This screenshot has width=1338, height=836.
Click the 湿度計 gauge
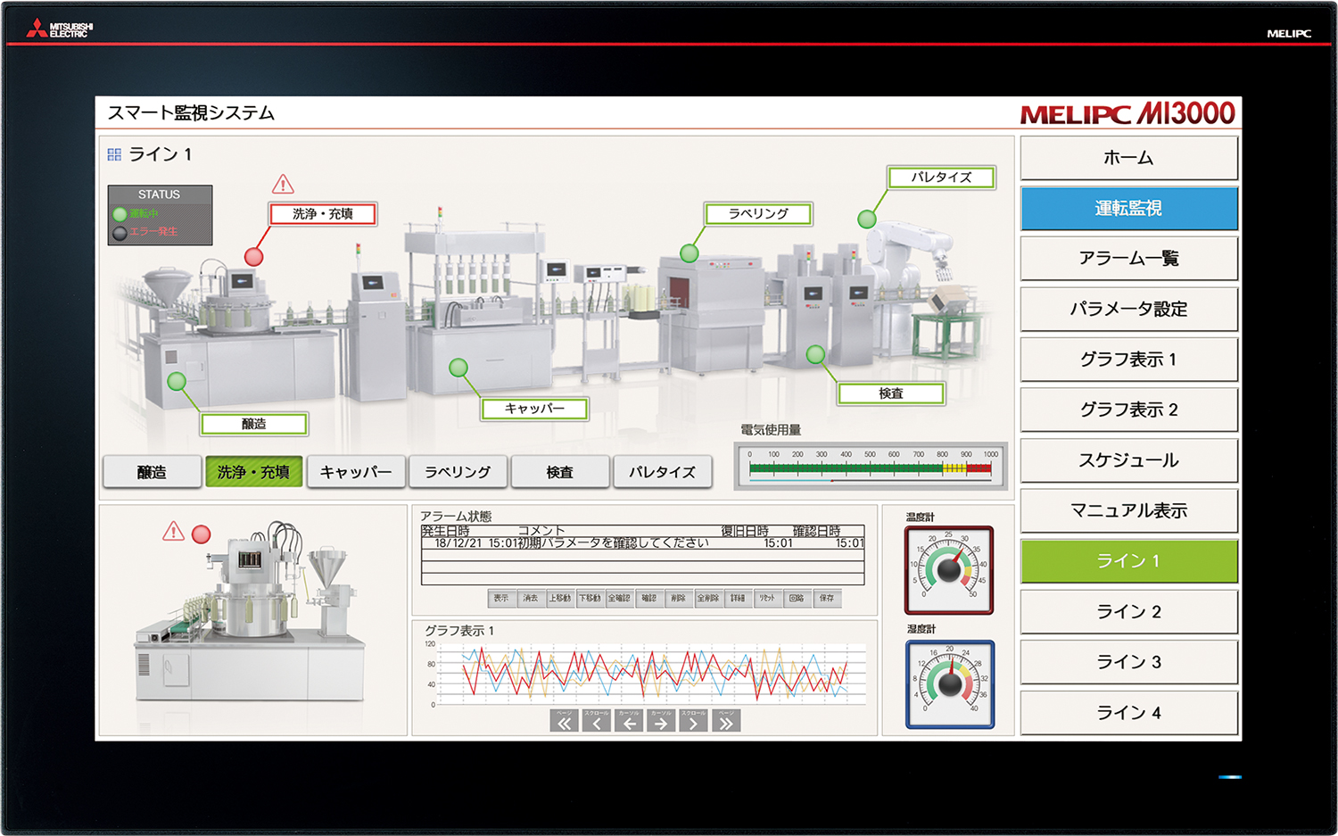point(949,684)
